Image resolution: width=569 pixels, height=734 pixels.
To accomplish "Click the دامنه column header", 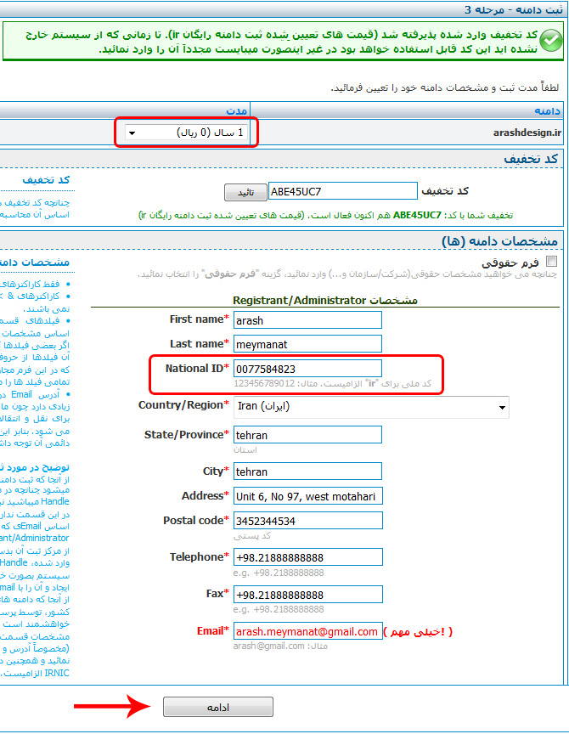I will coord(547,111).
